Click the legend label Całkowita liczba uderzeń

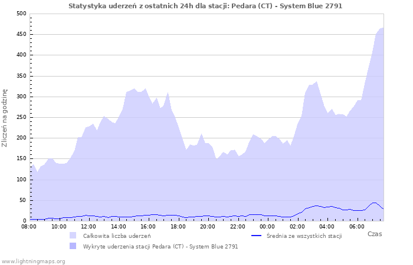(117, 236)
